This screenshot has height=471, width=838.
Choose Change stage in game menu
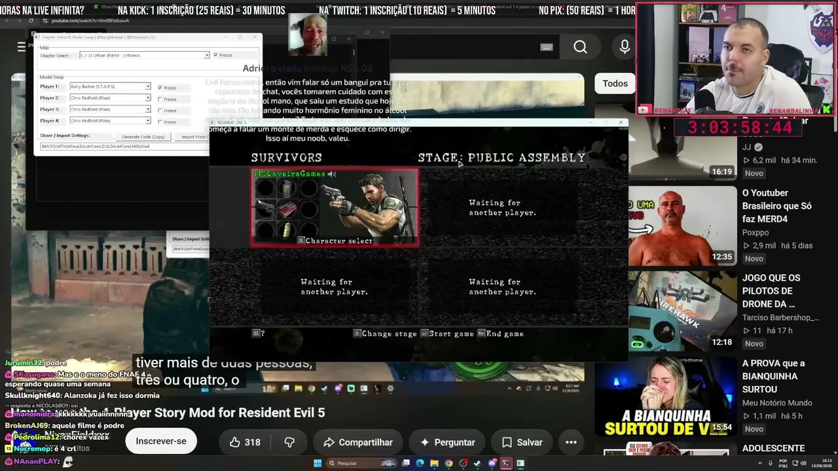point(385,334)
